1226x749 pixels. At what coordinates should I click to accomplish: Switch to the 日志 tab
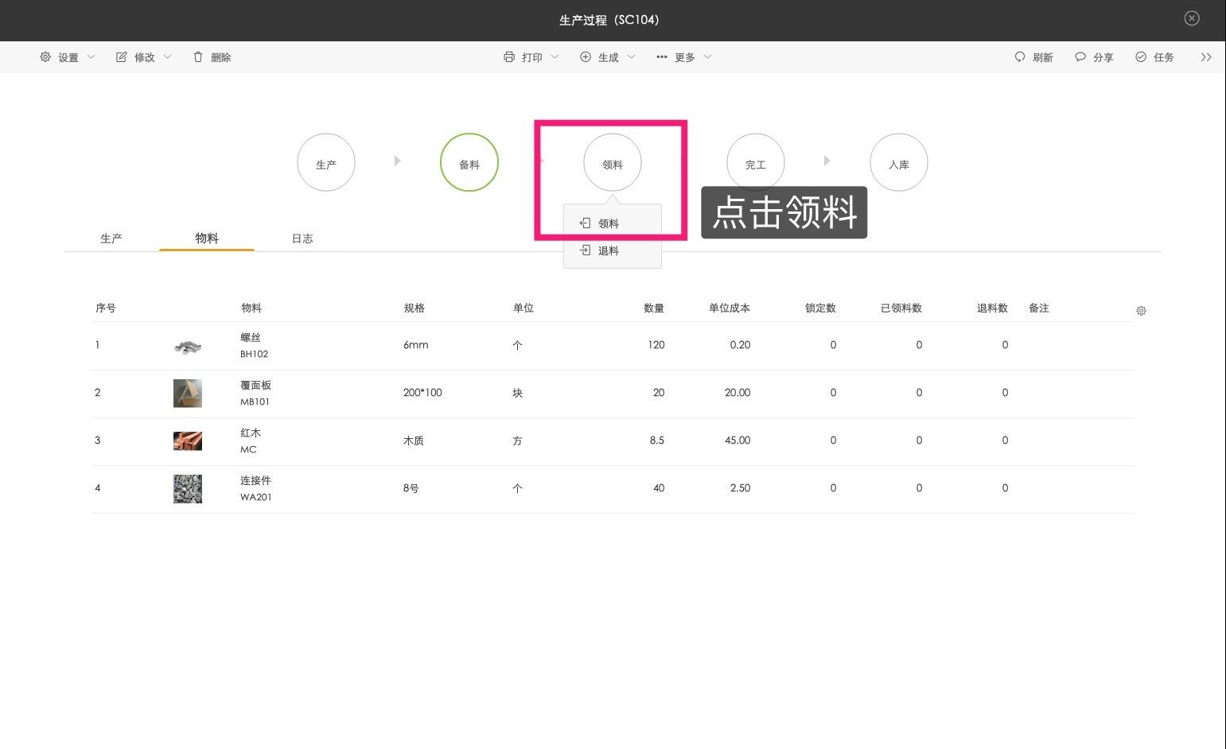(x=302, y=239)
